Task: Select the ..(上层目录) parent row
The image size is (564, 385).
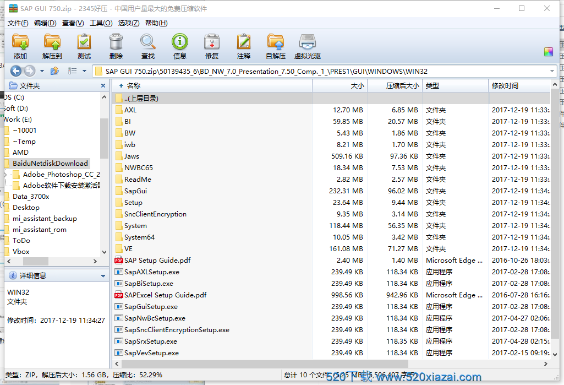Action: click(x=332, y=99)
